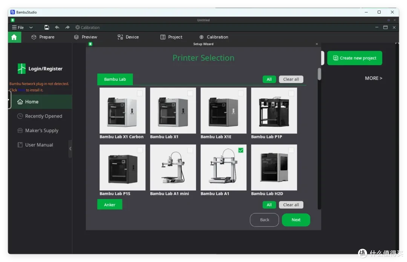Open Recently Opened in the sidebar

(40, 116)
